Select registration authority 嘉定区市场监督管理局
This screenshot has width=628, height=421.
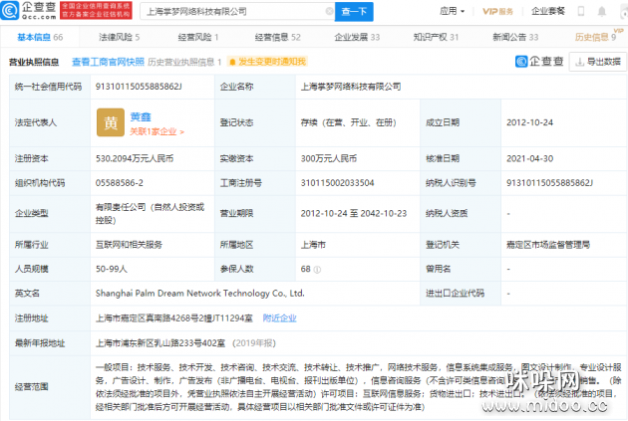[548, 245]
